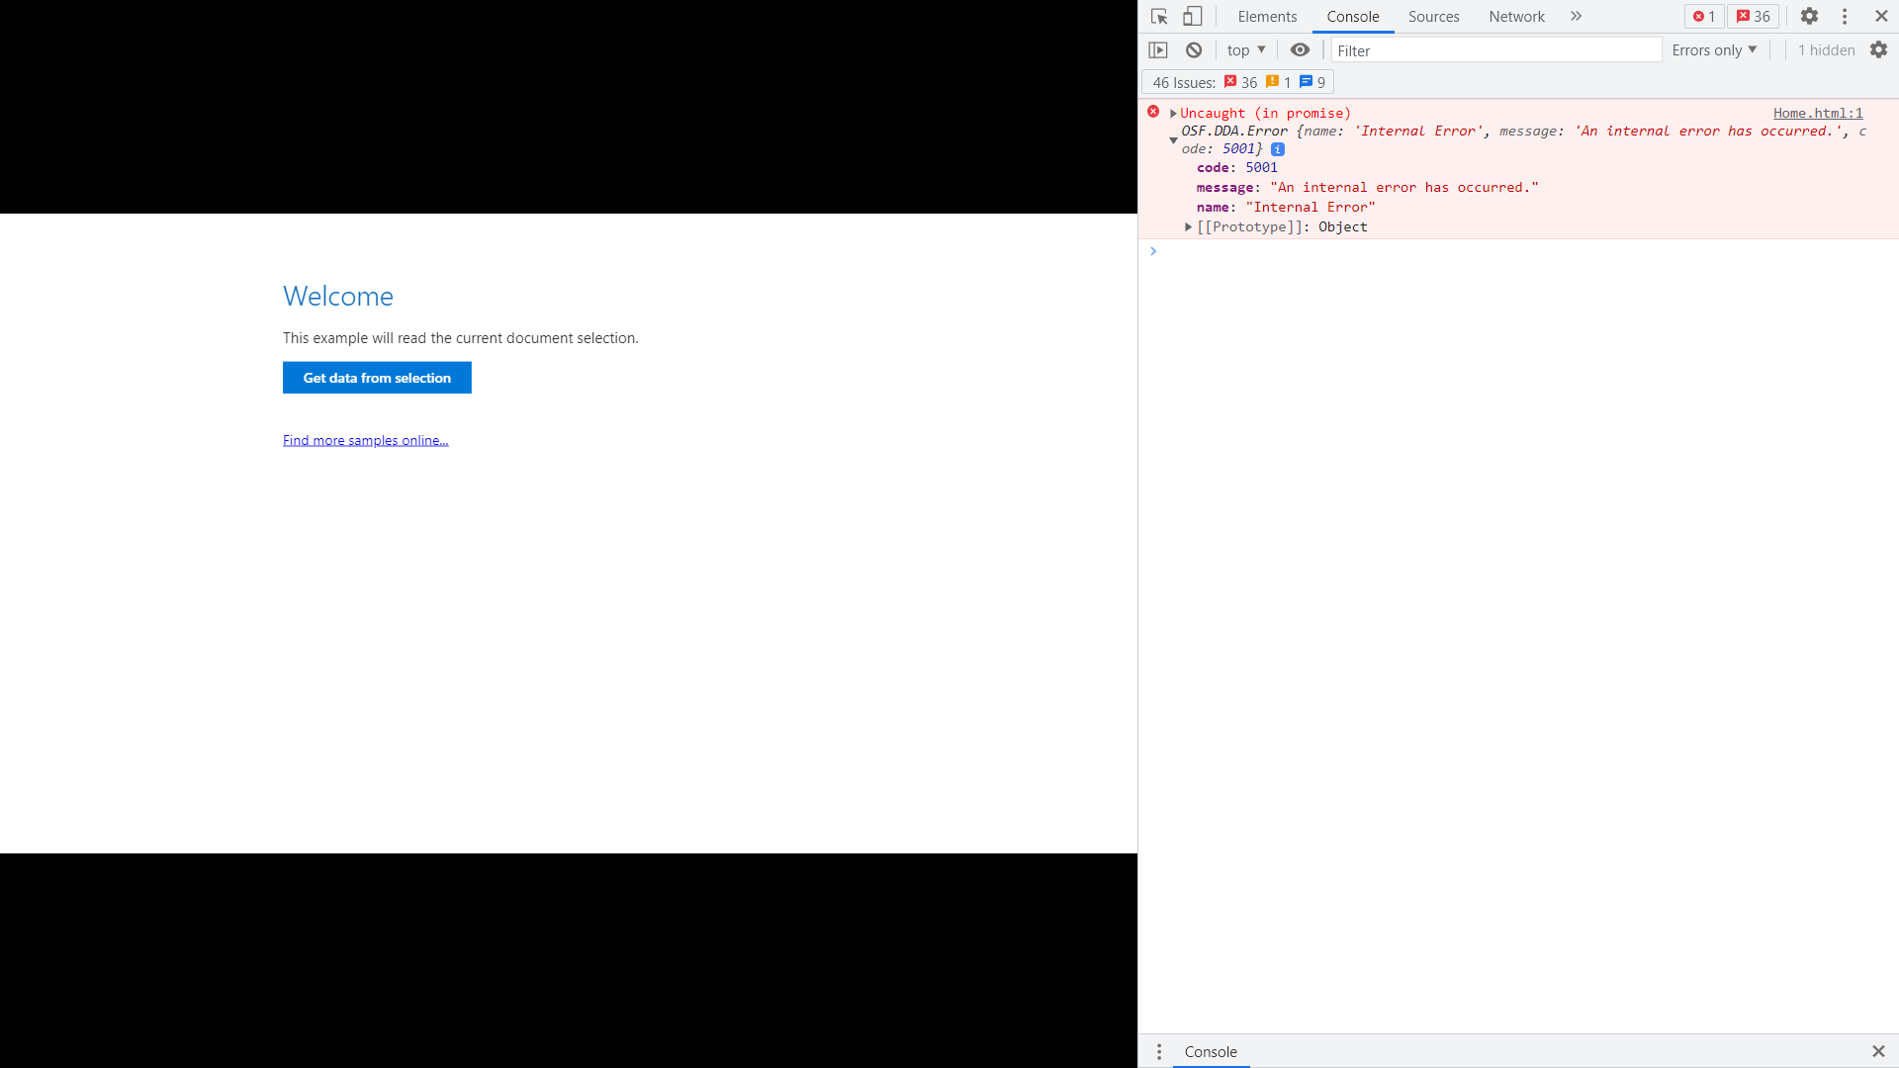Open DevTools settings gear
Viewport: 1899px width, 1068px height.
[x=1809, y=16]
